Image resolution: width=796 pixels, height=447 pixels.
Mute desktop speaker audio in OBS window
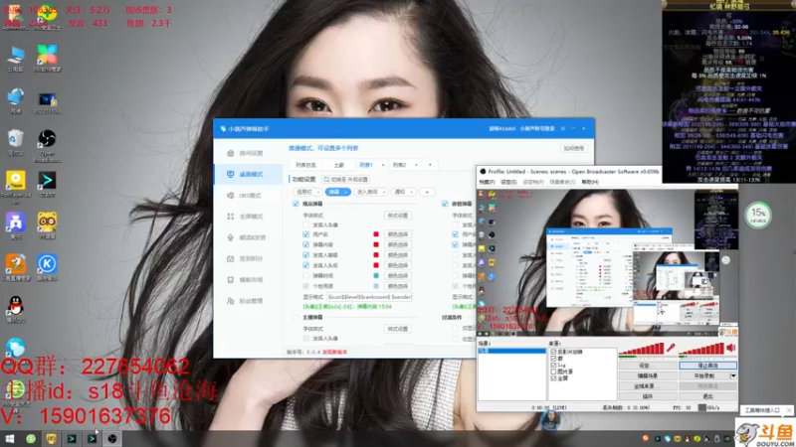[731, 348]
